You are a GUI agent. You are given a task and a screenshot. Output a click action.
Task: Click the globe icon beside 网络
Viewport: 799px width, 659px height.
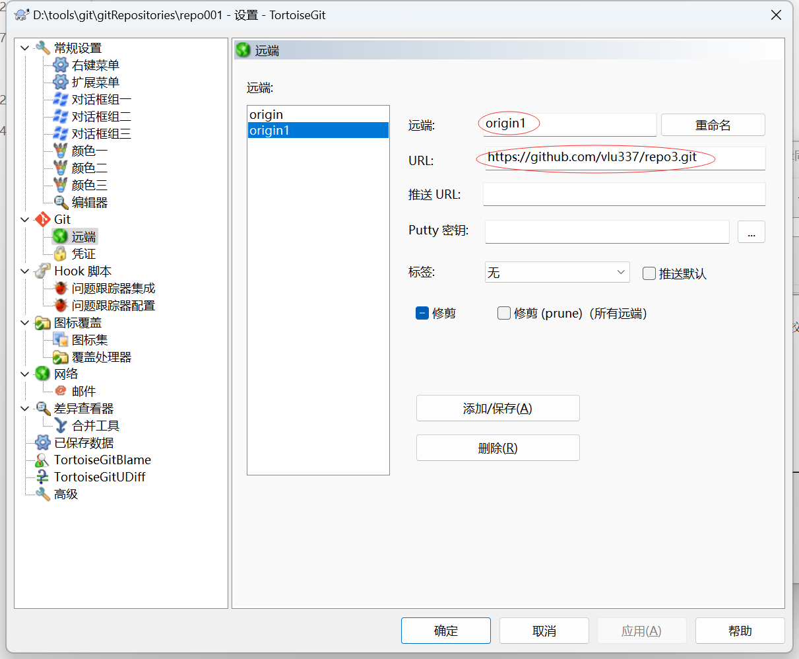click(x=43, y=374)
